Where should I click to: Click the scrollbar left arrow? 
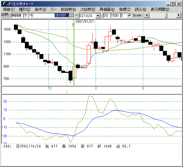point(147,15)
